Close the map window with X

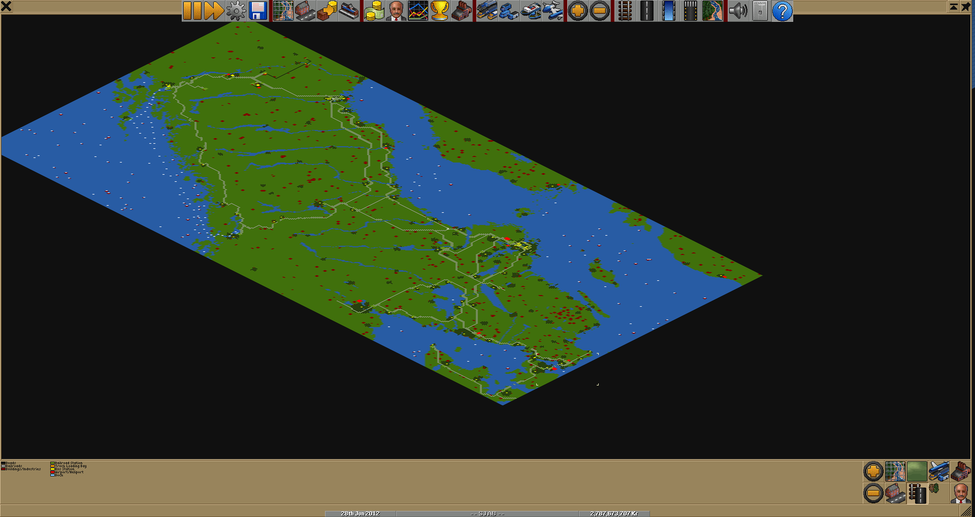(6, 7)
